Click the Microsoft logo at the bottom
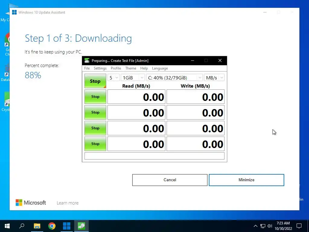 click(31, 203)
